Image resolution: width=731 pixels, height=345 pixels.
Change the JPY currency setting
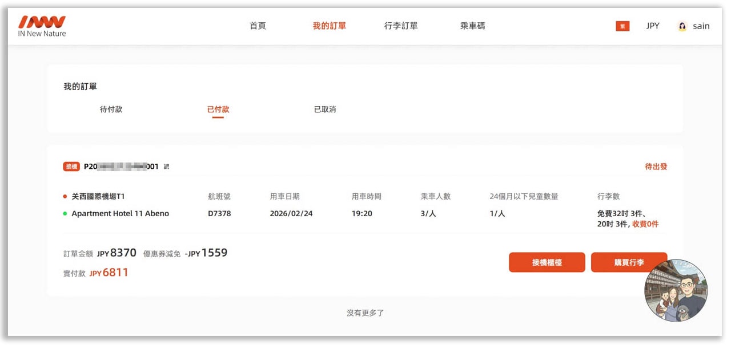[653, 26]
